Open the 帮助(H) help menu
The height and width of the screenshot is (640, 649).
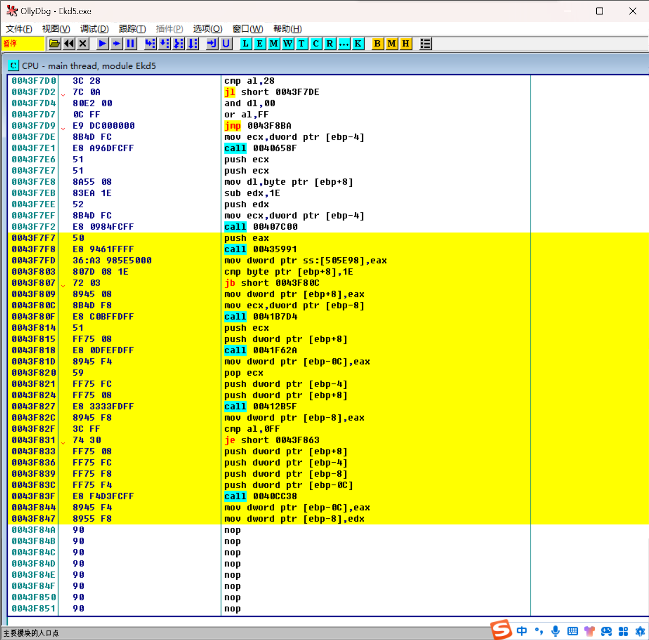(x=287, y=29)
